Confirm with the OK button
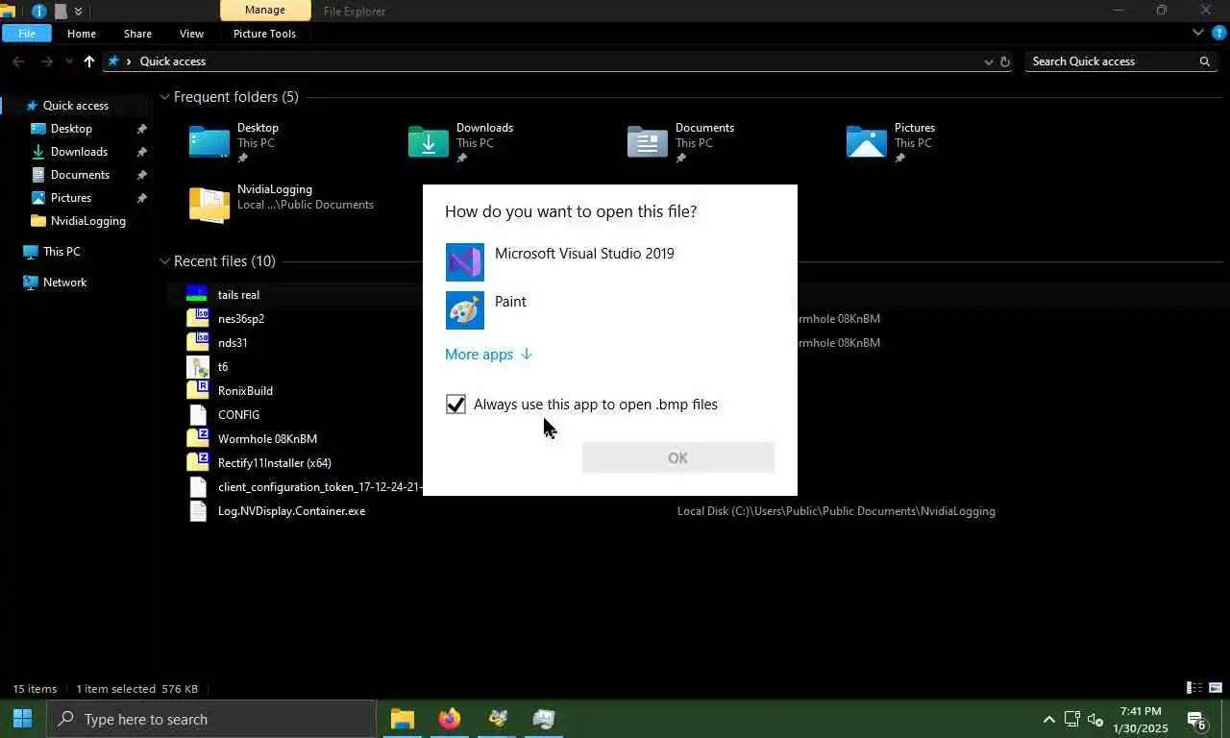The height and width of the screenshot is (738, 1230). (677, 457)
